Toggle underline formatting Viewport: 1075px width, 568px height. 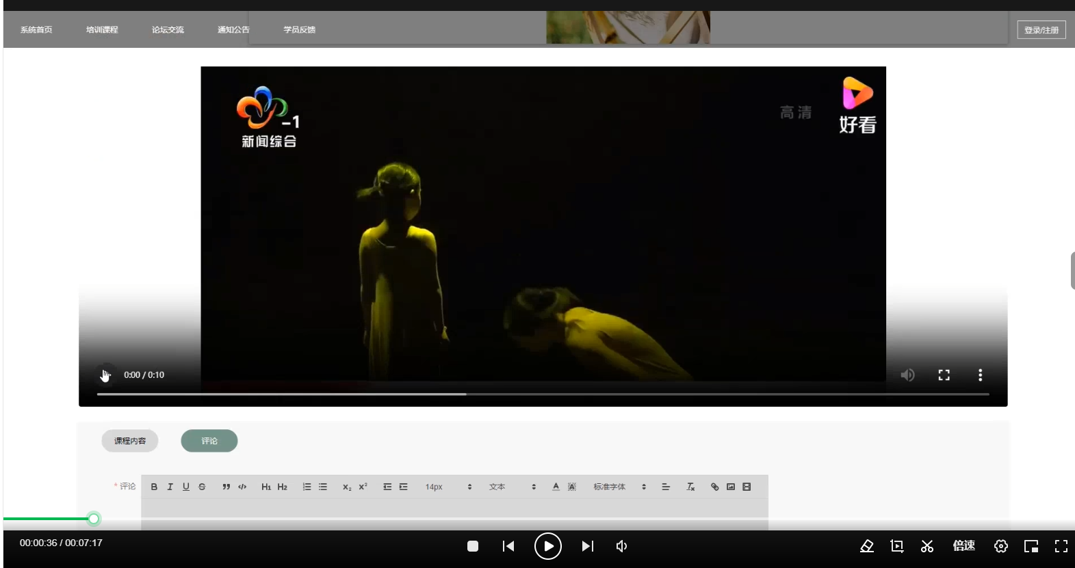coord(185,487)
